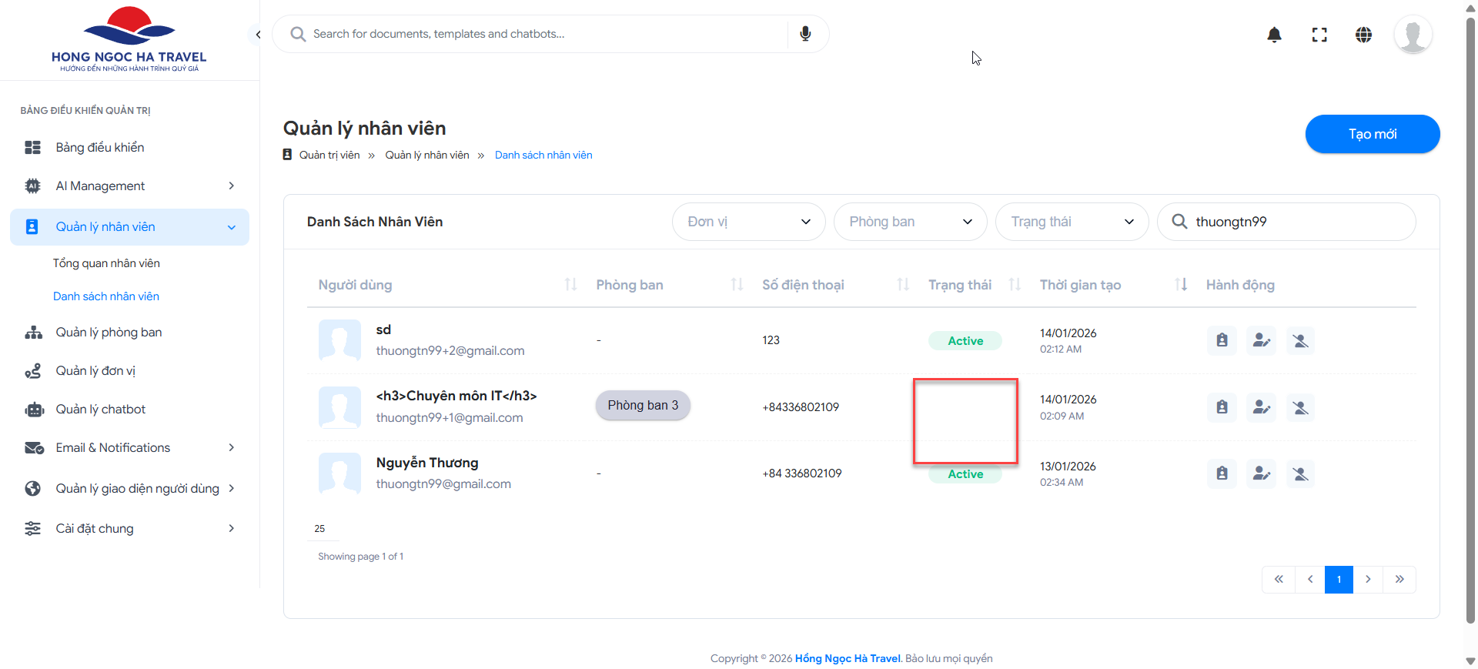Open the user avatar menu
This screenshot has height=669, width=1478.
tap(1413, 35)
